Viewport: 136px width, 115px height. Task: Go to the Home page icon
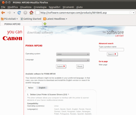tap(31, 13)
